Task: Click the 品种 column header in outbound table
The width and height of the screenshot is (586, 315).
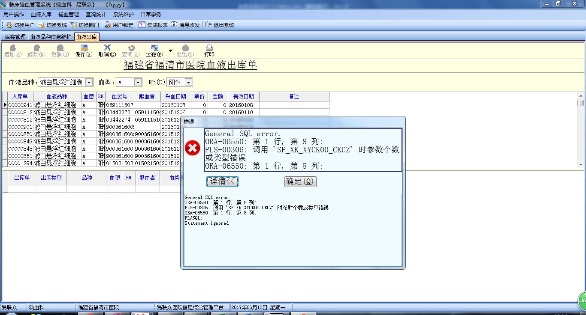Action: click(87, 178)
